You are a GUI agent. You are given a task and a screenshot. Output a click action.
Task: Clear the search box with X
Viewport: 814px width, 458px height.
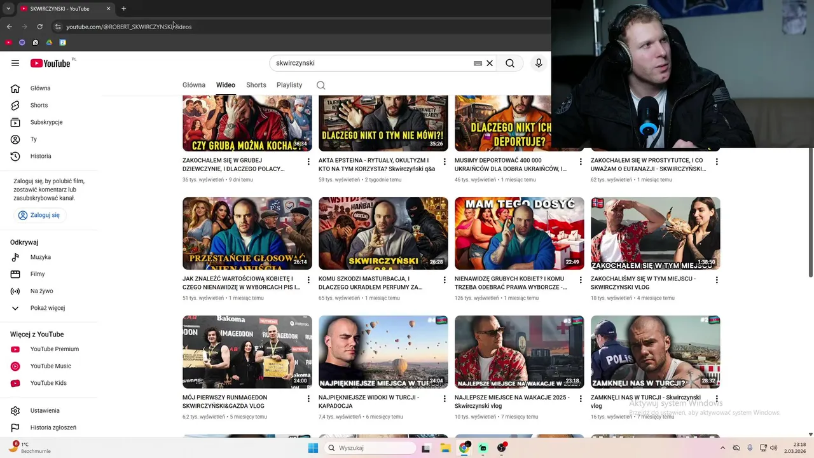click(x=490, y=63)
